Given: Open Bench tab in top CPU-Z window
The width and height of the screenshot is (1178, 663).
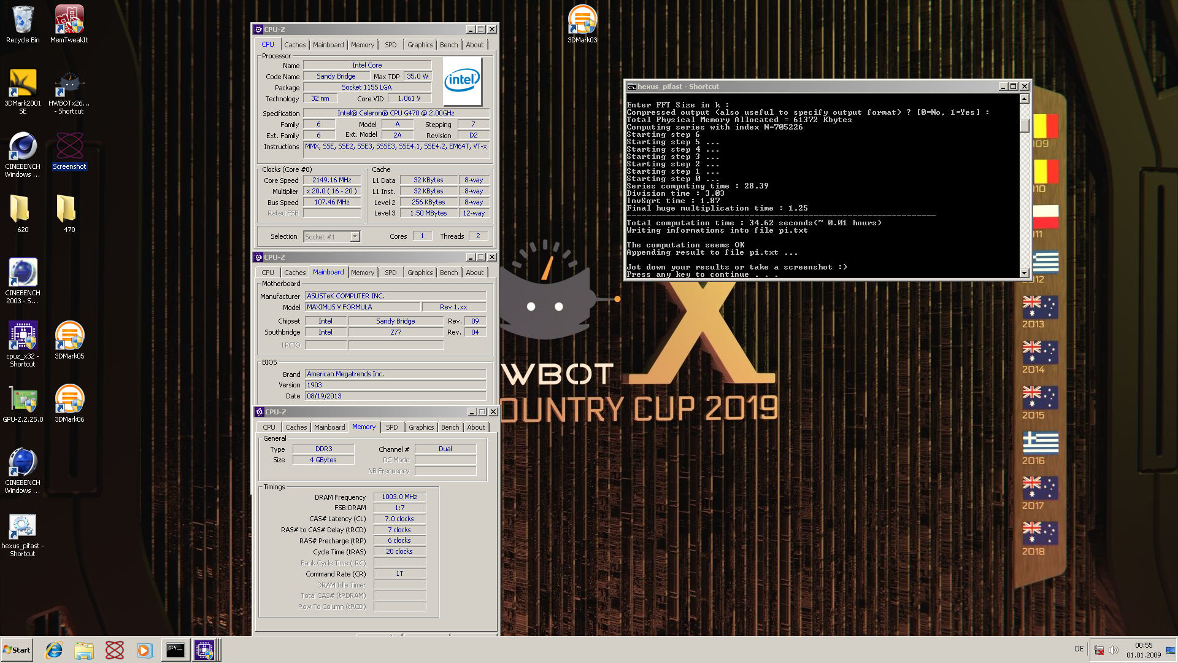Looking at the screenshot, I should (x=449, y=45).
